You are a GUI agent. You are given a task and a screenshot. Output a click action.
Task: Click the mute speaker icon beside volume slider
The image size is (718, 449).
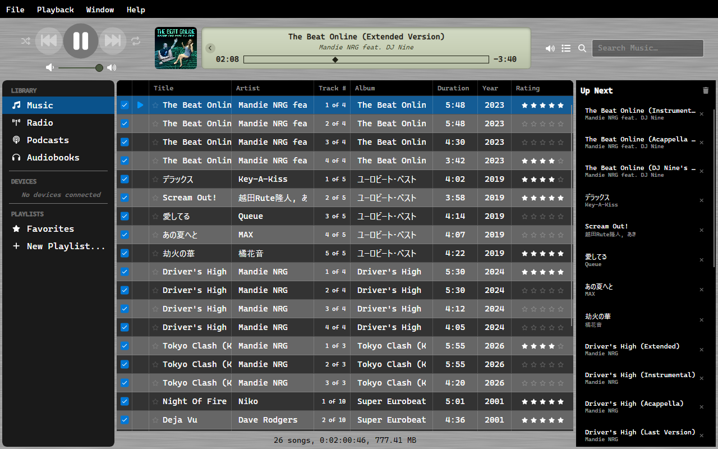coord(50,67)
